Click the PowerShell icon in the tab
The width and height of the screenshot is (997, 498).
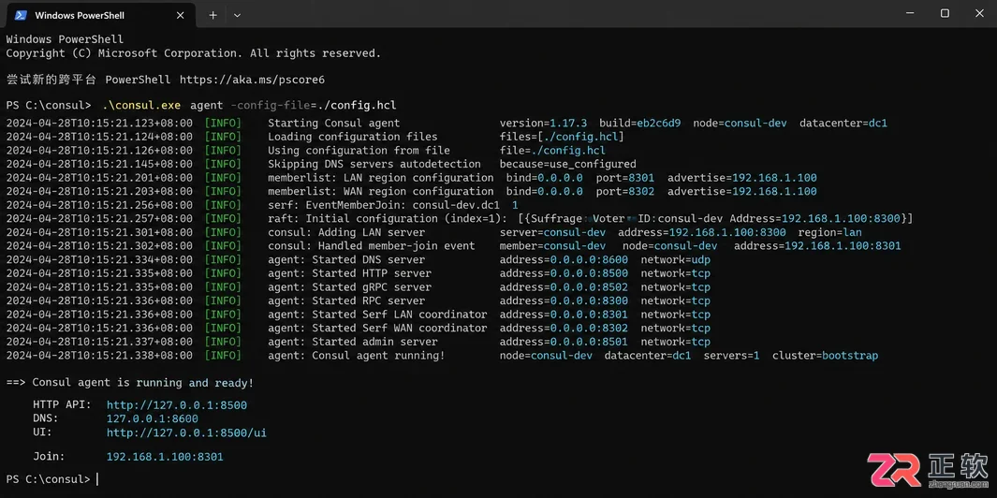[x=21, y=15]
